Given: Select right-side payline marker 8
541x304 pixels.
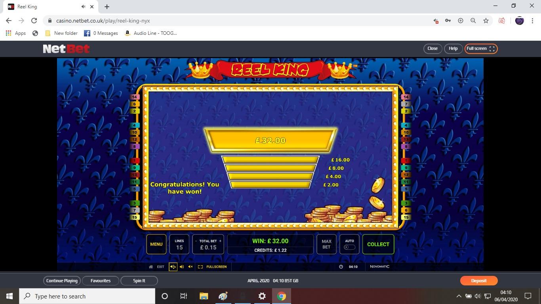Looking at the screenshot, I should (x=406, y=147).
